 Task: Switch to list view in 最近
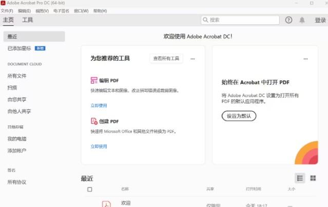300,178
